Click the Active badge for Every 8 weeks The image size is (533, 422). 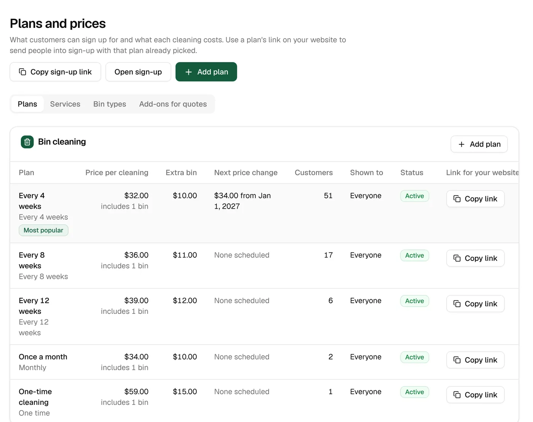pyautogui.click(x=415, y=255)
